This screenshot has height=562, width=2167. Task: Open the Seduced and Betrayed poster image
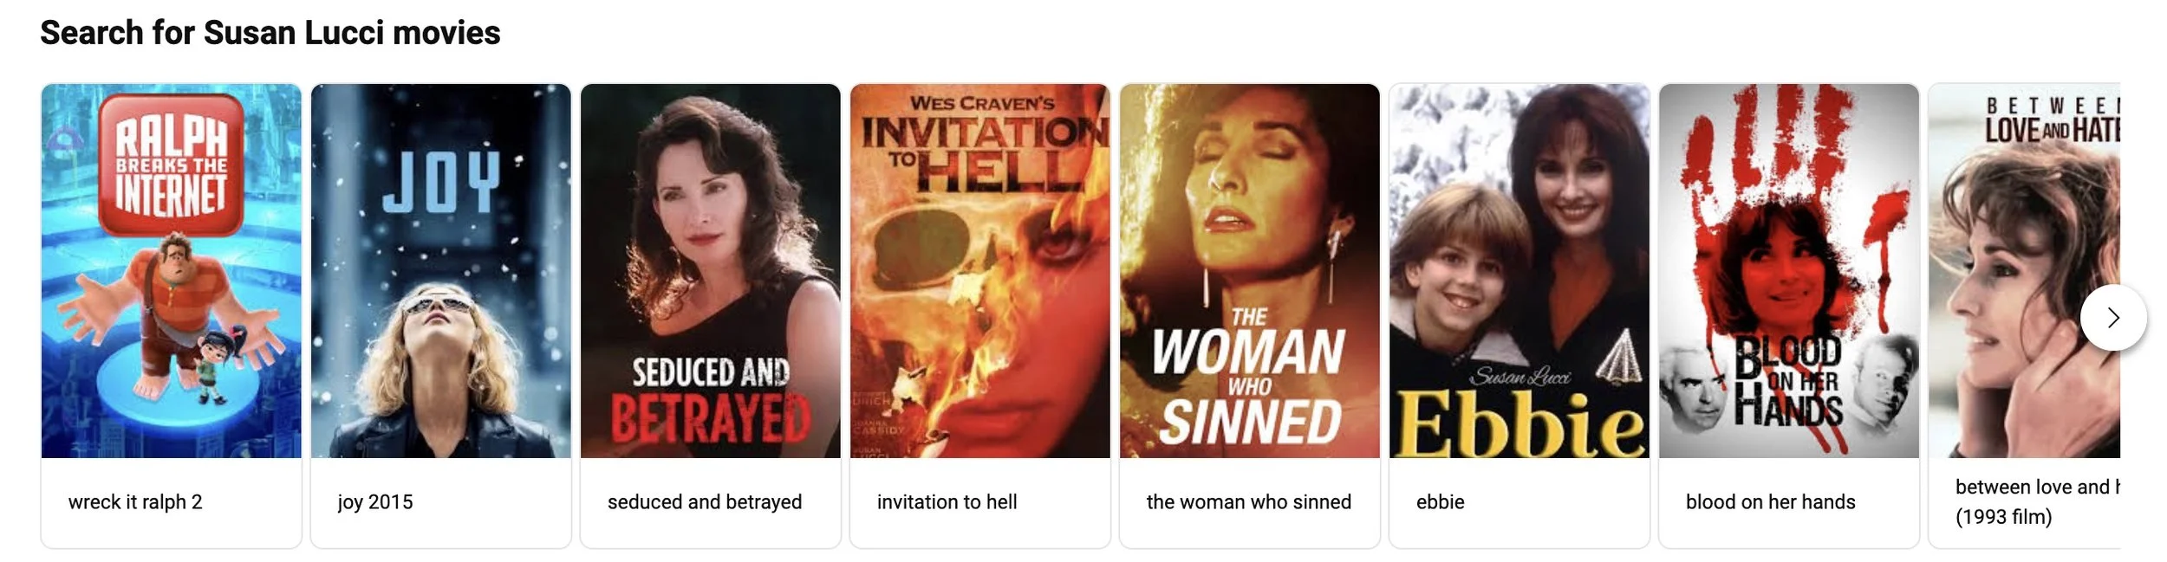pyautogui.click(x=711, y=270)
